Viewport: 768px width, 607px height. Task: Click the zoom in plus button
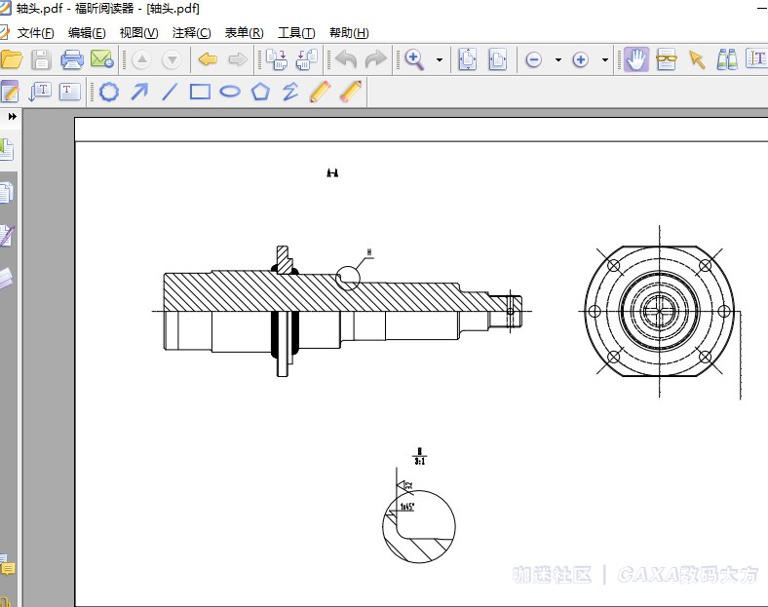tap(581, 59)
